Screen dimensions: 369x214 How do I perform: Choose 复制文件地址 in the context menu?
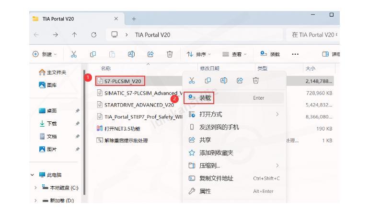pos(234,178)
